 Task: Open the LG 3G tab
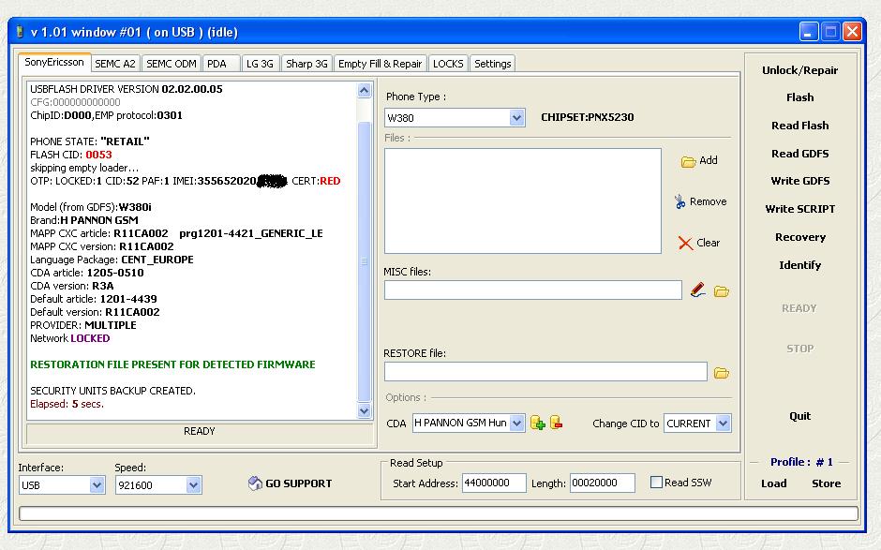point(261,64)
